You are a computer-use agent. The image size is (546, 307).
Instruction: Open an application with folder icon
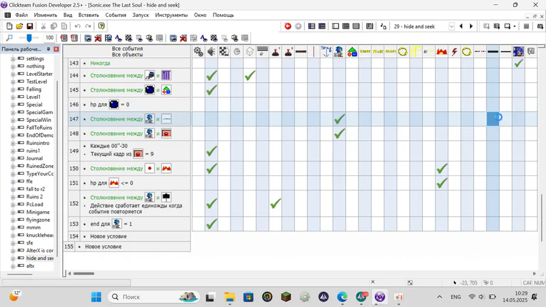tap(19, 26)
